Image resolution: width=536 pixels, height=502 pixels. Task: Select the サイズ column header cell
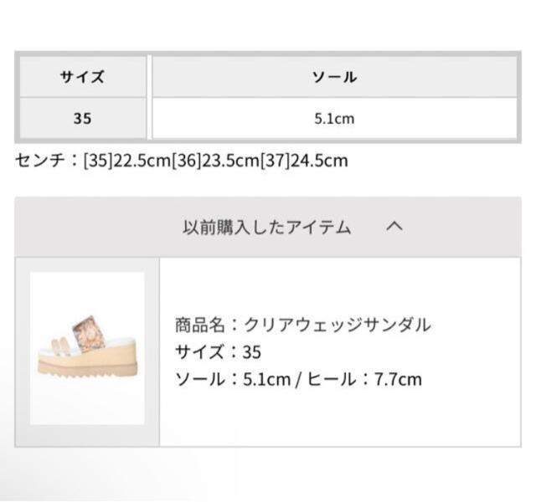coord(82,77)
